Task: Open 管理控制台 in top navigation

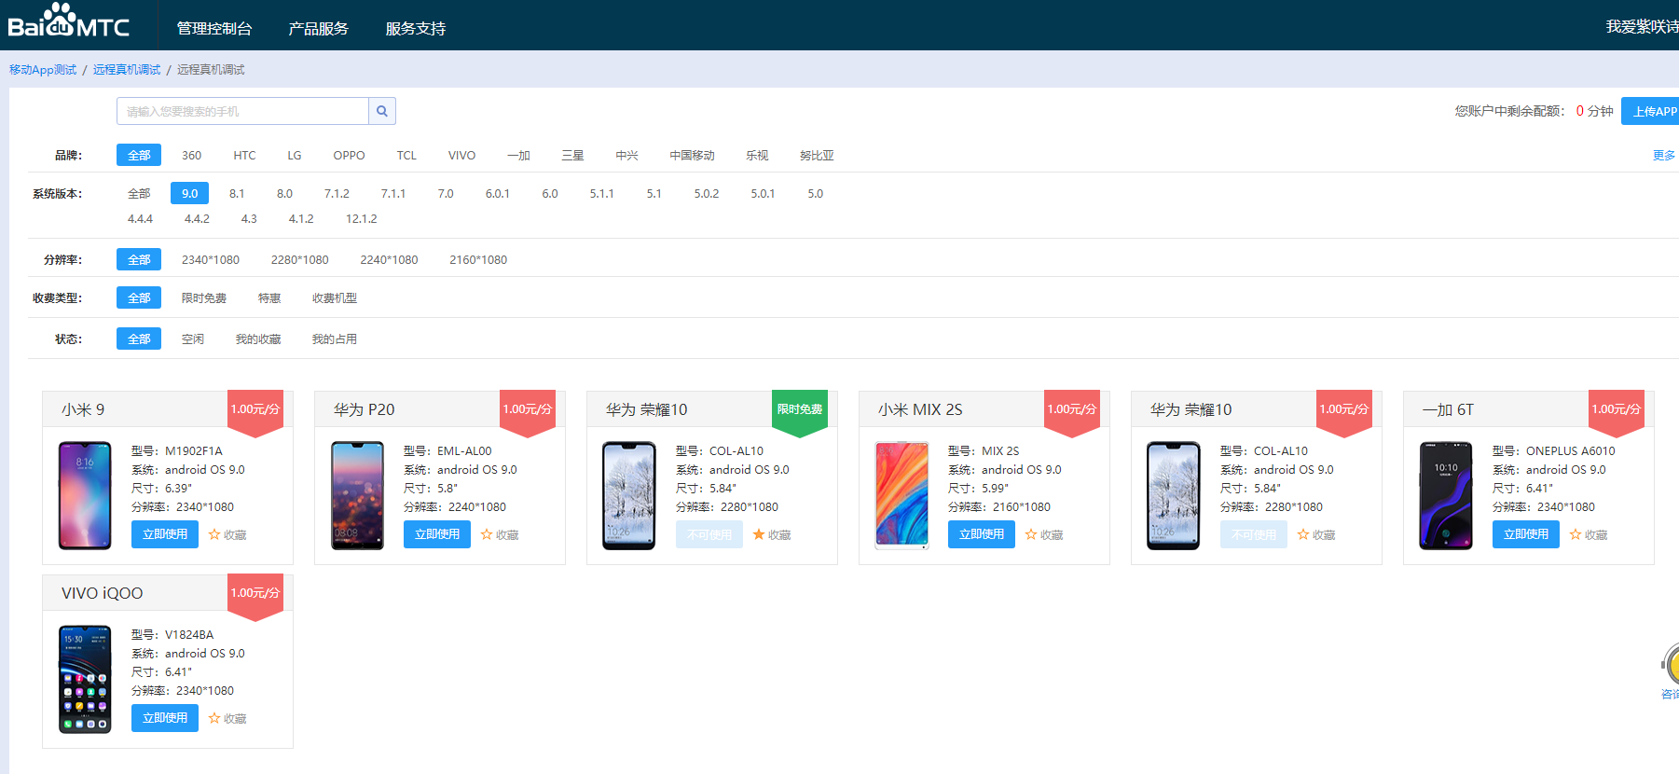Action: 214,28
